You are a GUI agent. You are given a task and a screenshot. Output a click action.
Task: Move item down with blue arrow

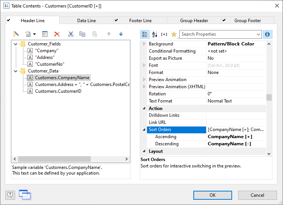(121, 34)
